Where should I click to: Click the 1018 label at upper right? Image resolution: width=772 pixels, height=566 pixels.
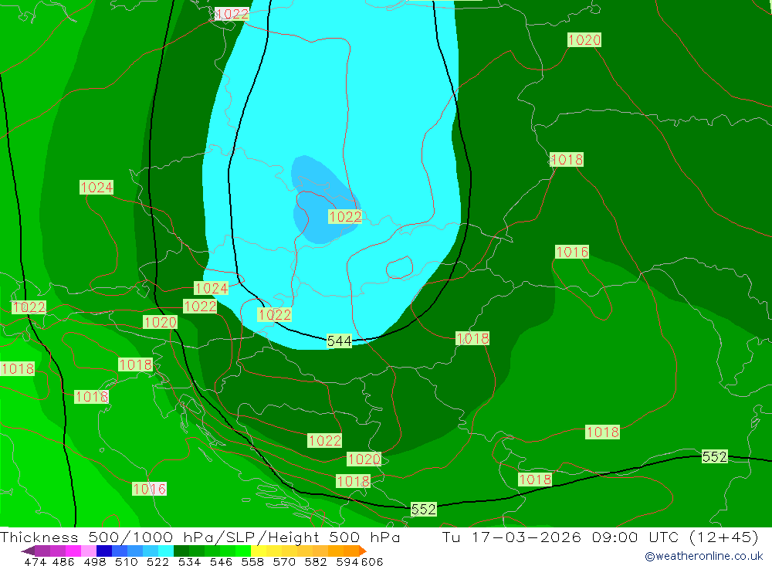coord(567,160)
